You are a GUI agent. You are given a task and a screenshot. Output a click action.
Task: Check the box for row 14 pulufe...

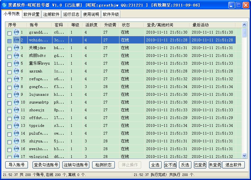tap(9, 134)
